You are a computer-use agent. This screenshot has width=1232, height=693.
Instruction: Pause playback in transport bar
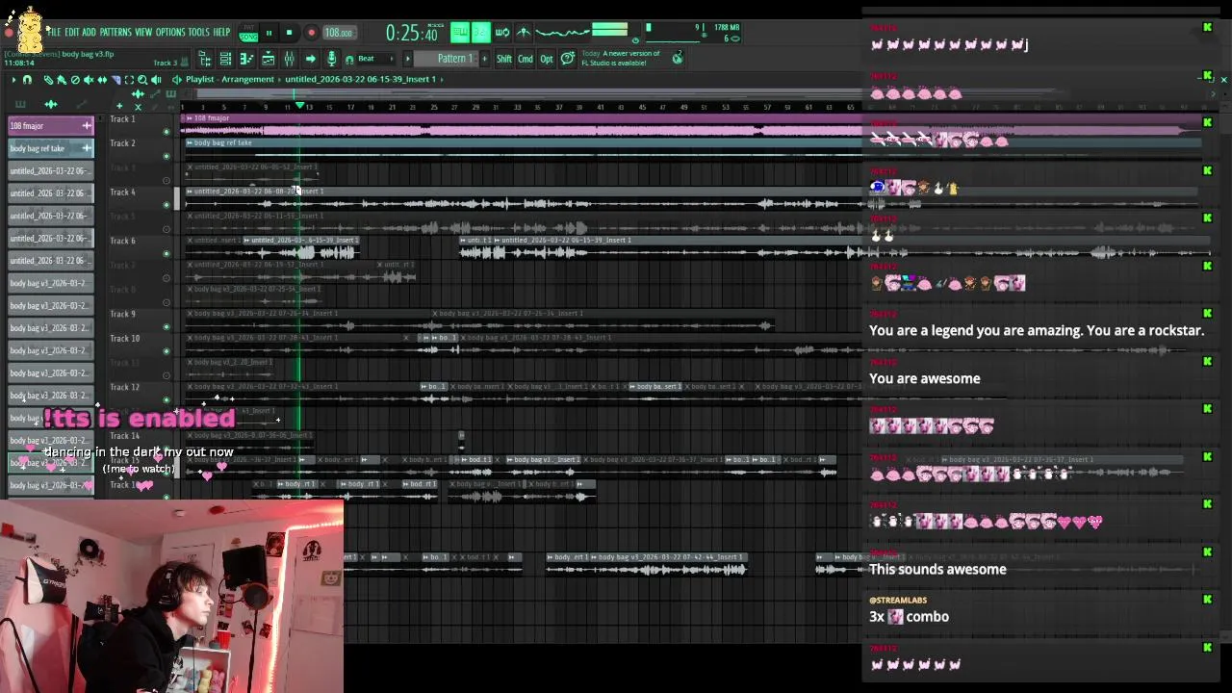click(x=269, y=33)
